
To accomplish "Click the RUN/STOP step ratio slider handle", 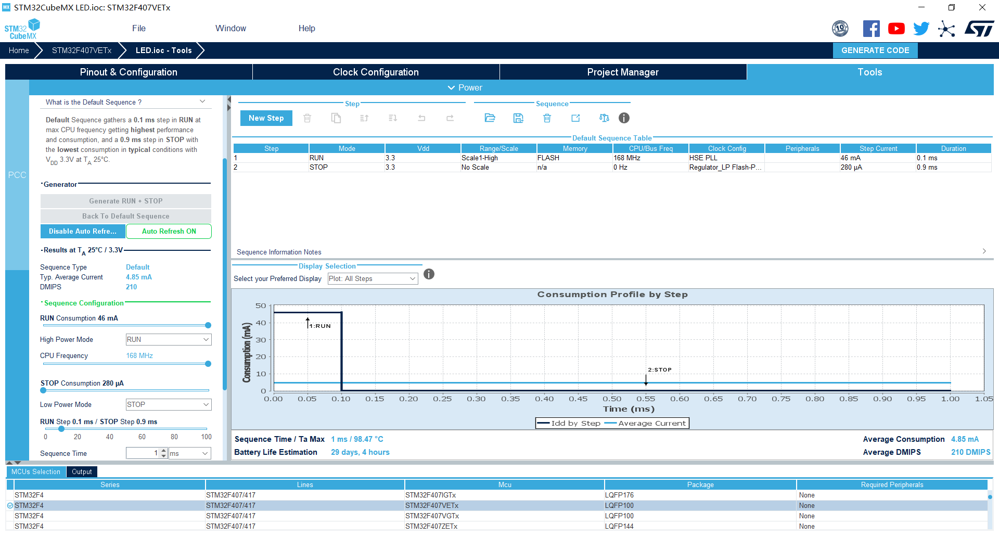I will point(61,429).
